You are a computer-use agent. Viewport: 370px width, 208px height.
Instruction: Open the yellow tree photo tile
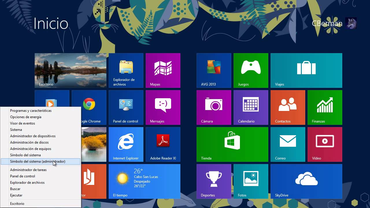(94, 144)
